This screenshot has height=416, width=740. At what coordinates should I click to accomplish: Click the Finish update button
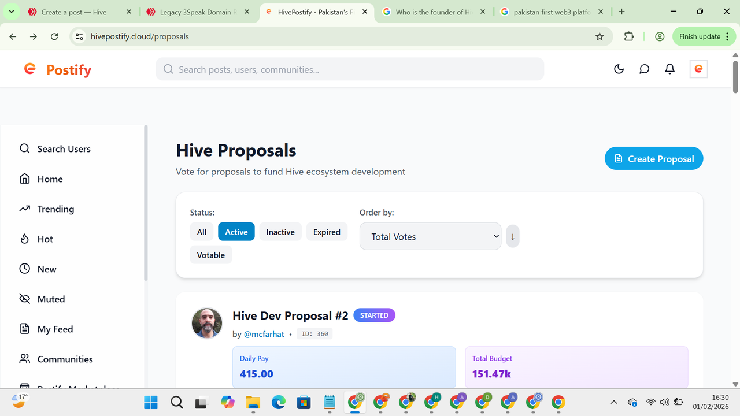click(704, 36)
